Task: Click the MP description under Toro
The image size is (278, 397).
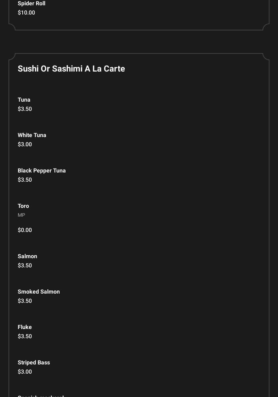Action: pos(21,215)
